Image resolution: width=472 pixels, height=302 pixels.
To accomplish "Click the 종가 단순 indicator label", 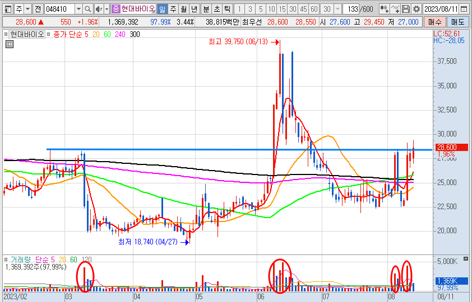I will [x=68, y=34].
